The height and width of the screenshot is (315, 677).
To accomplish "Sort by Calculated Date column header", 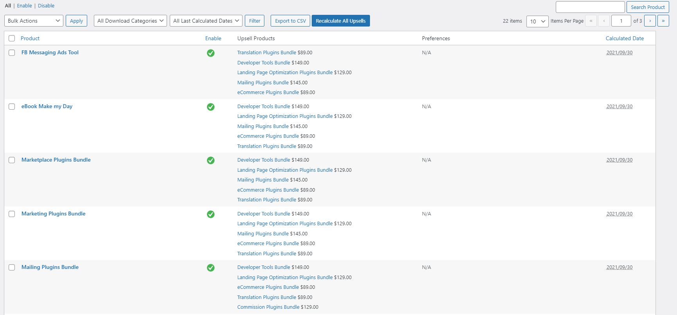I will (625, 38).
